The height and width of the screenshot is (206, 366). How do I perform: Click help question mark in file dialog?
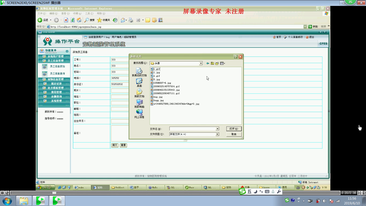[x=236, y=57]
